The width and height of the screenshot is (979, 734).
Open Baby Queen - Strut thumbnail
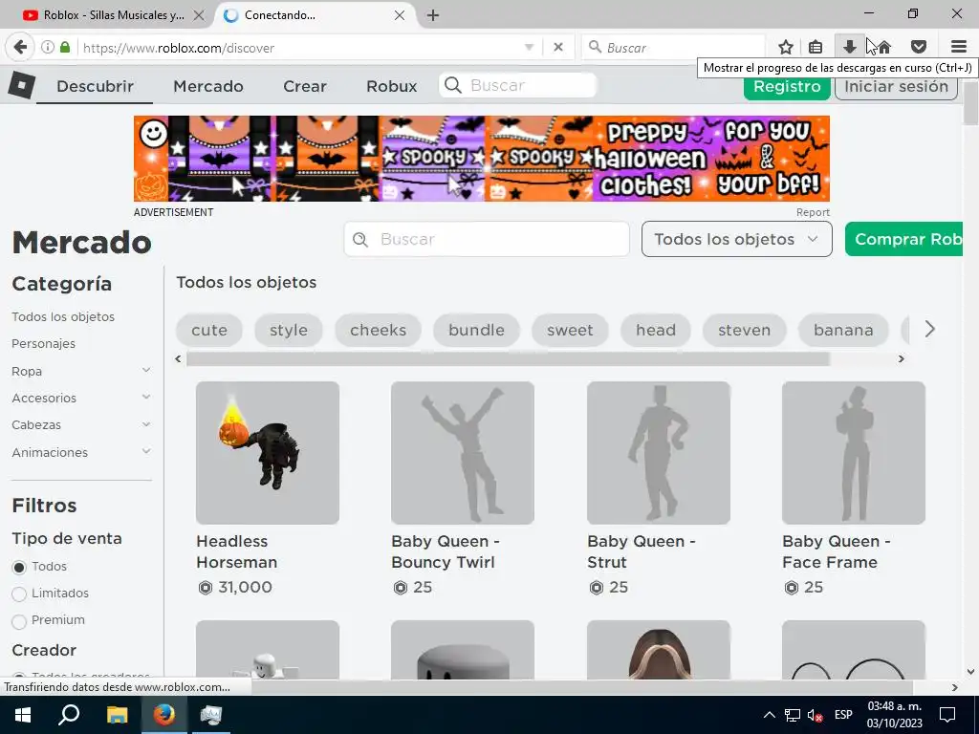pyautogui.click(x=659, y=453)
